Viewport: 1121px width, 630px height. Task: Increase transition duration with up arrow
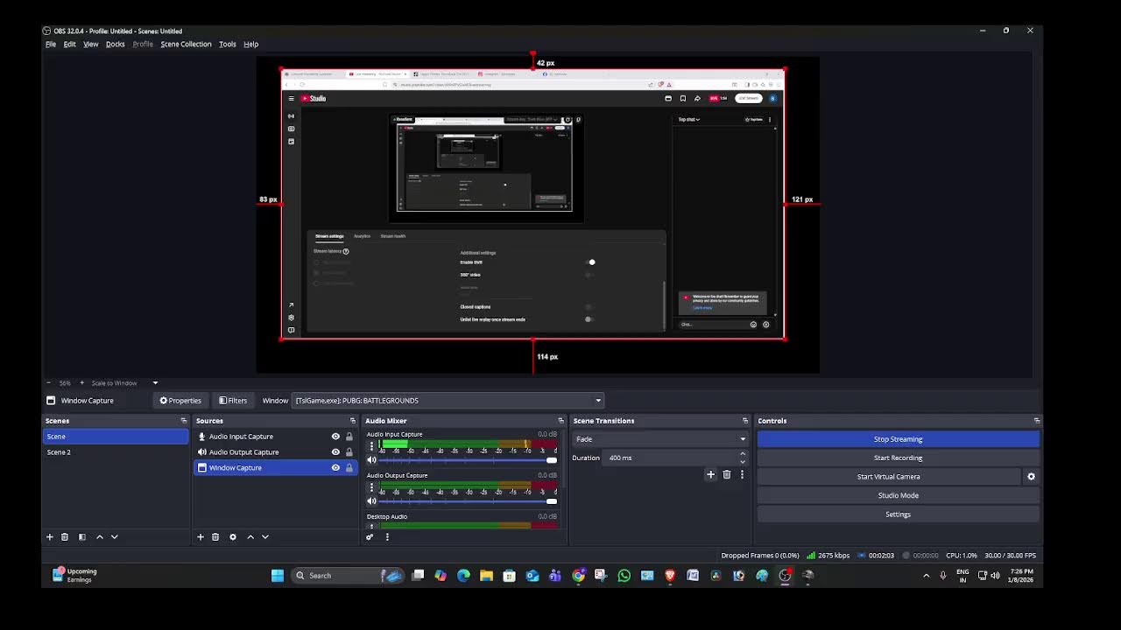tap(743, 454)
